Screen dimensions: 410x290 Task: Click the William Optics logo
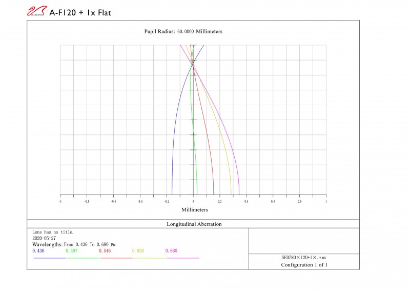36,11
